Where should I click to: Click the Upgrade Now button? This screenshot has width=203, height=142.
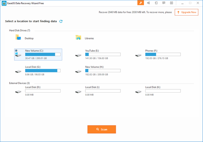pos(187,12)
